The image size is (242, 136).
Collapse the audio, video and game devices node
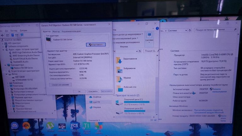click(3, 49)
